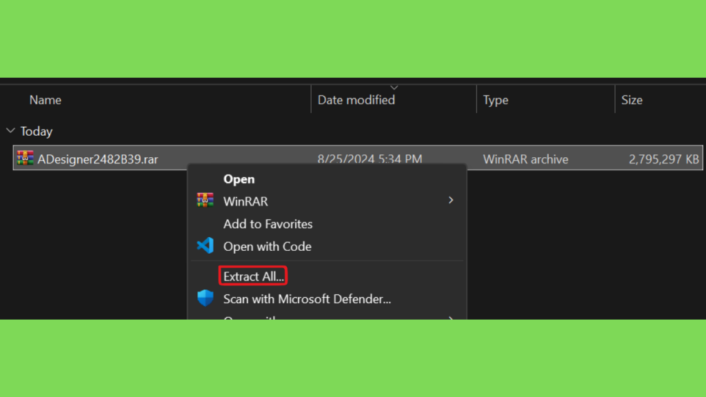Sort by Type column header
706x397 pixels.
click(496, 100)
